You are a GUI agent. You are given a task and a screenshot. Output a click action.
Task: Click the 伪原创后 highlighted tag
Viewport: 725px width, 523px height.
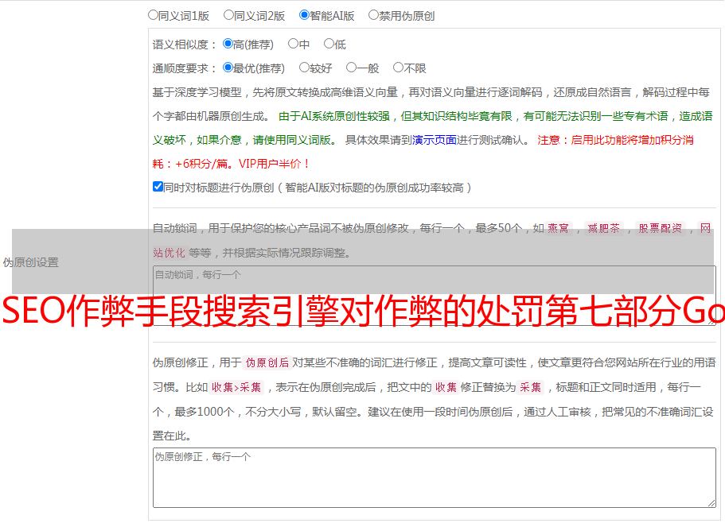coord(267,362)
